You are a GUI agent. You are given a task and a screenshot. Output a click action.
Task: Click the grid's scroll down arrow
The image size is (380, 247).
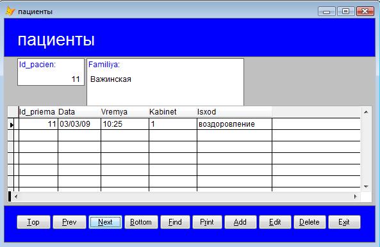point(366,186)
